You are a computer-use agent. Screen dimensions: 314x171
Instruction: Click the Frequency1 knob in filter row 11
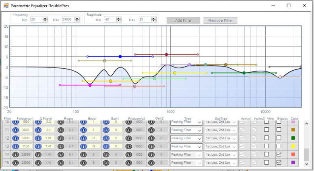pos(15,130)
